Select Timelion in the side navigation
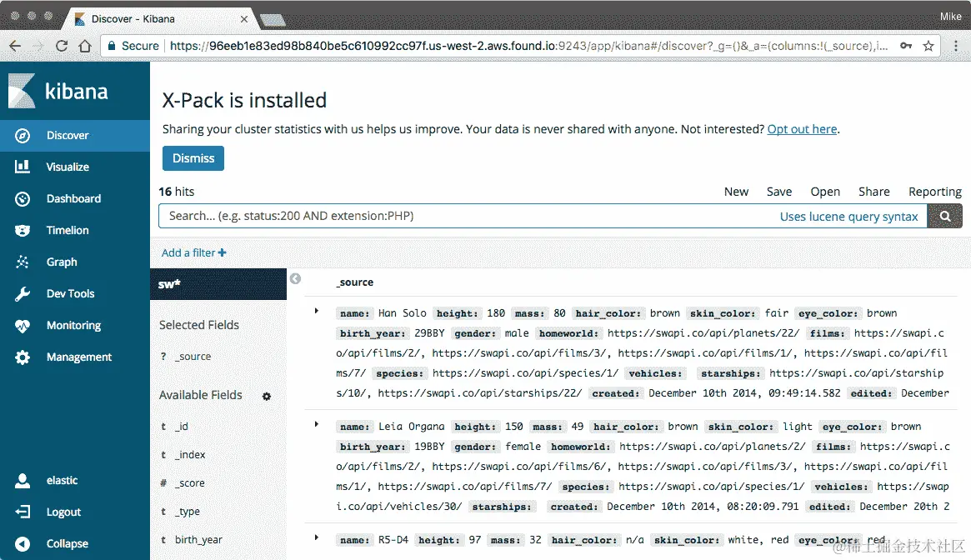The image size is (971, 560). [75, 231]
